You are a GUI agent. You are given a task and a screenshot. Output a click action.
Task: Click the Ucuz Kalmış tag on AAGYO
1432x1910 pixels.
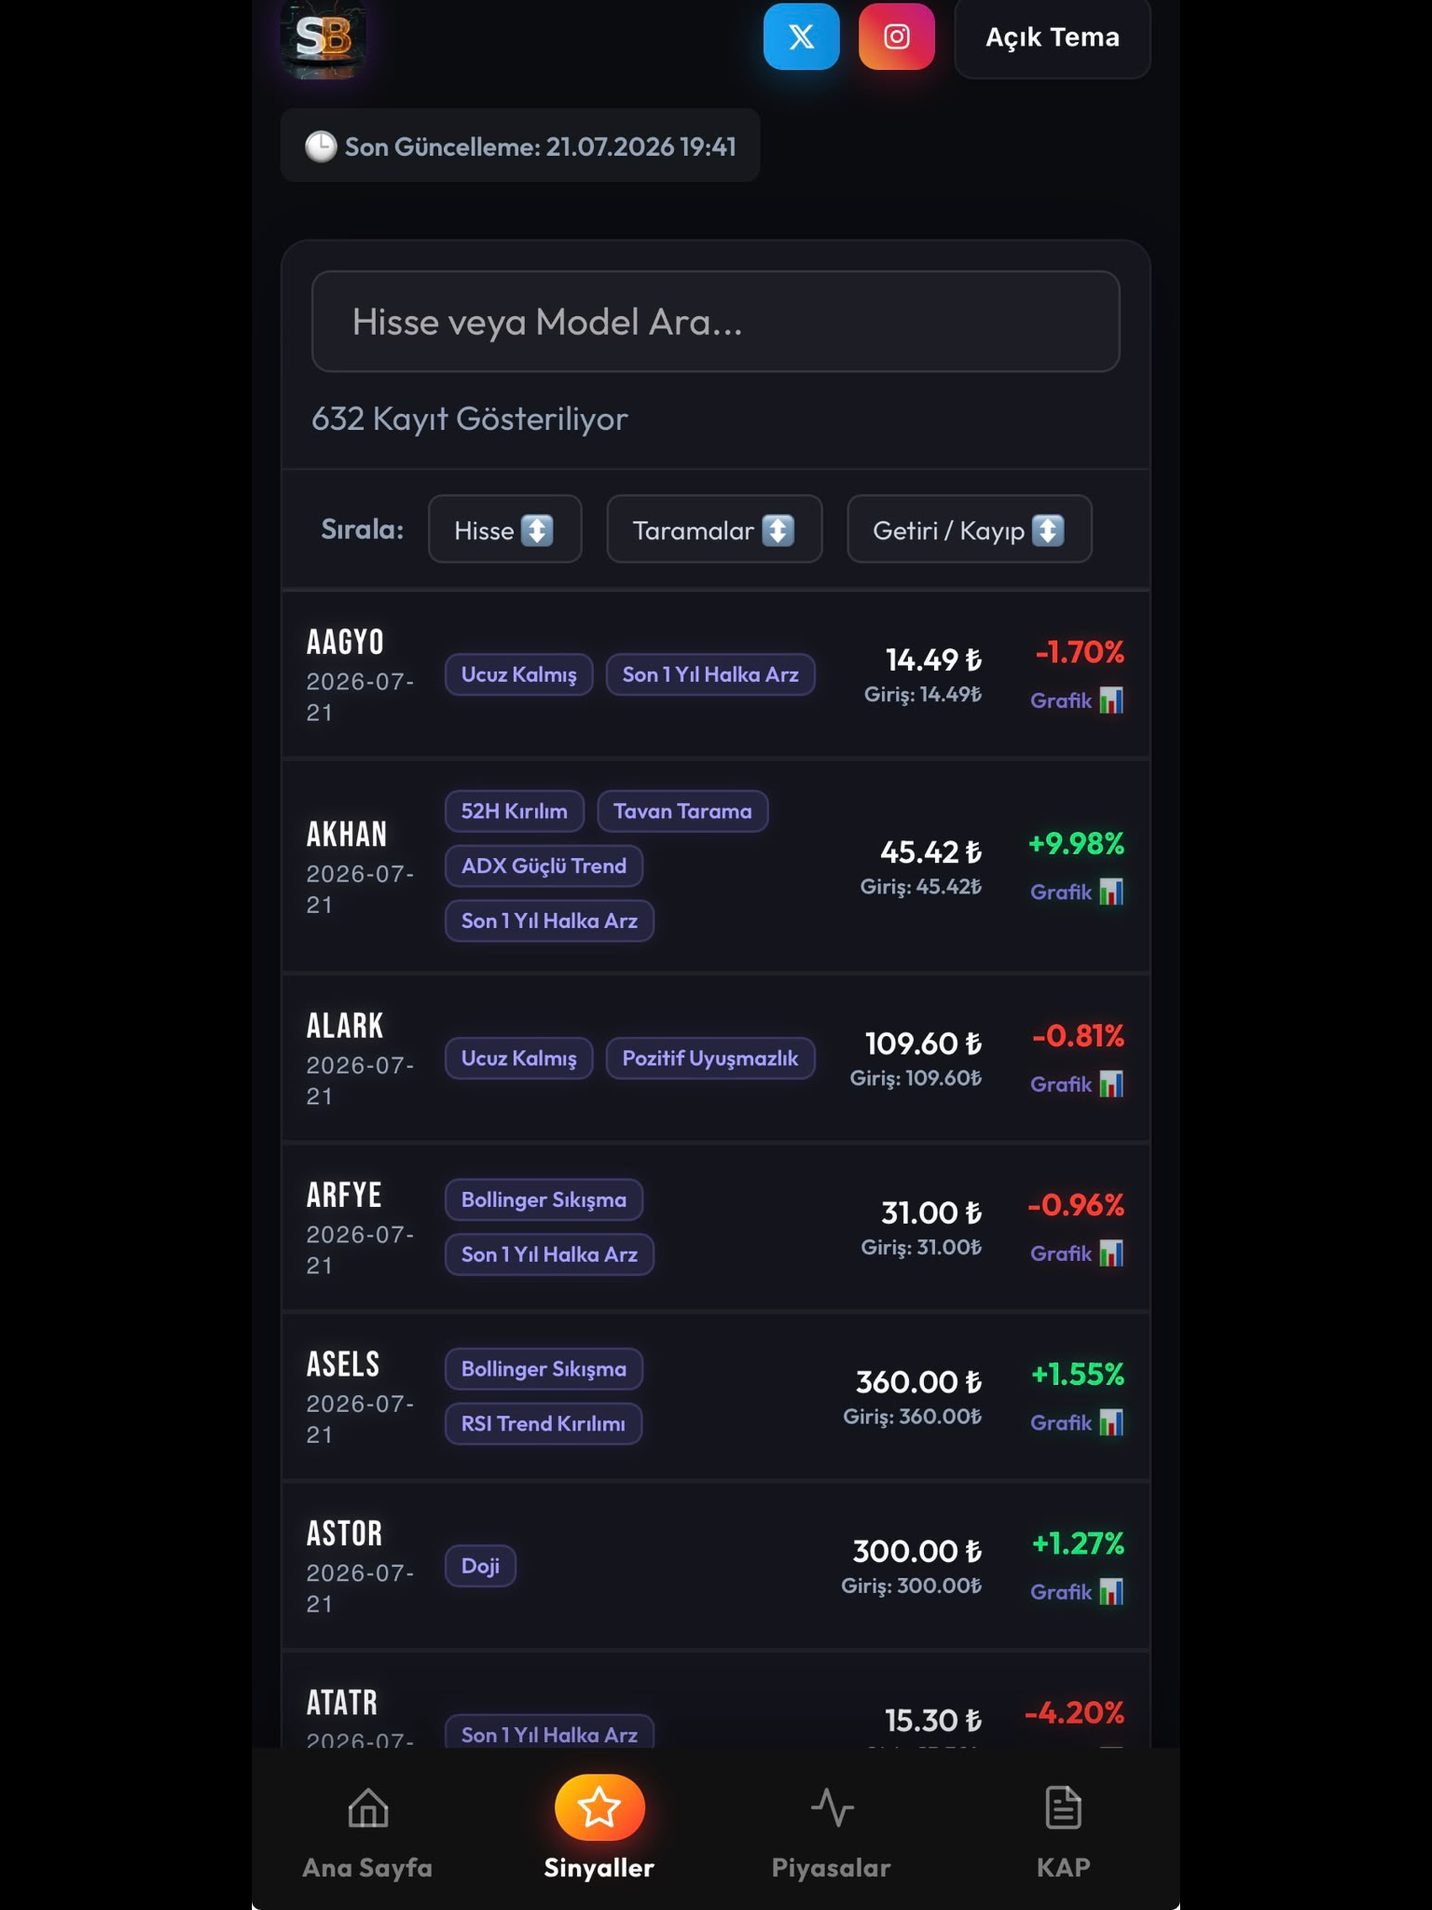point(518,675)
